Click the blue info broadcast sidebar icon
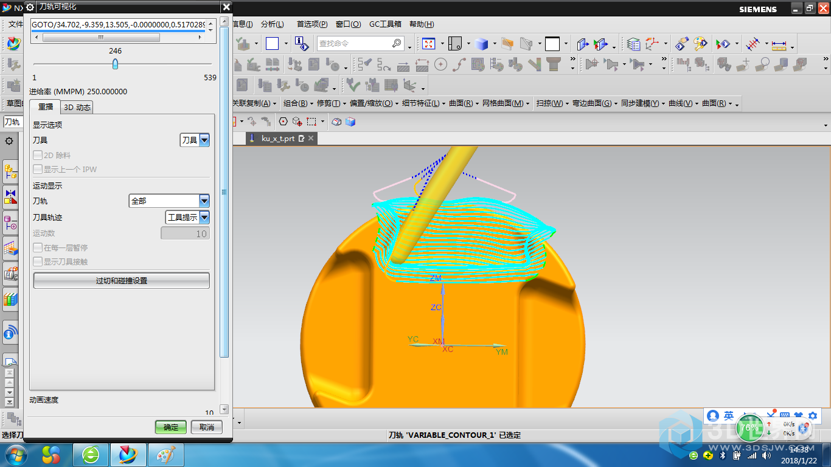This screenshot has width=831, height=467. coord(10,332)
